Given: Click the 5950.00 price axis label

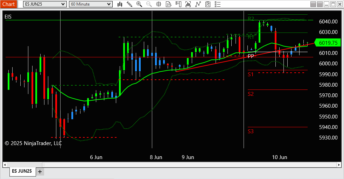Looking at the screenshot, I should tap(328, 116).
